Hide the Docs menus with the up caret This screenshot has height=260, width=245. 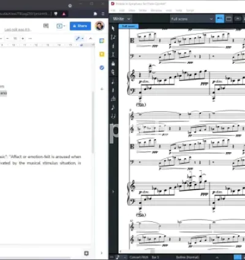click(x=91, y=38)
